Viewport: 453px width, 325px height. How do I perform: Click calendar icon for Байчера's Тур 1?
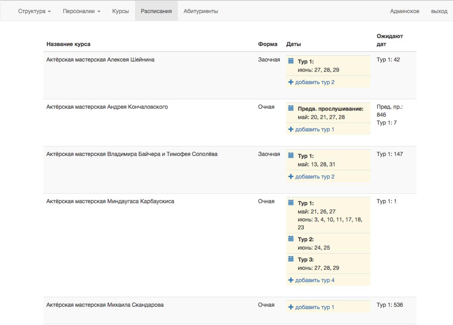(291, 156)
